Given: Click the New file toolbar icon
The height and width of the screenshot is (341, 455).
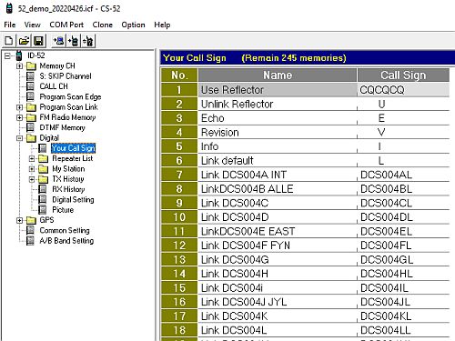Looking at the screenshot, I should point(9,41).
